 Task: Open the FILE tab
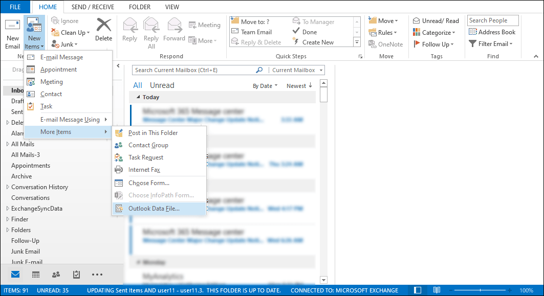(15, 7)
